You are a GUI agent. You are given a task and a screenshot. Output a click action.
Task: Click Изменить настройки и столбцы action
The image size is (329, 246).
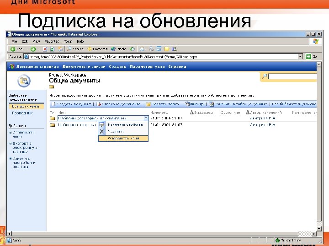[x=23, y=163]
